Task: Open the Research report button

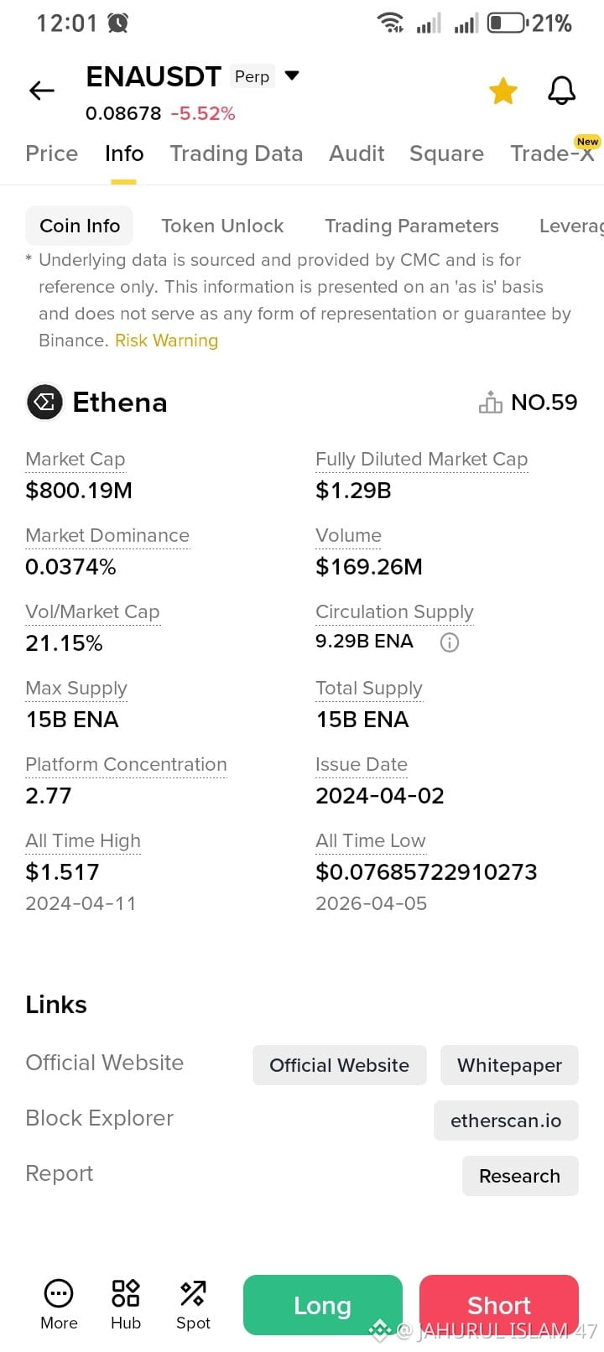Action: click(520, 1176)
